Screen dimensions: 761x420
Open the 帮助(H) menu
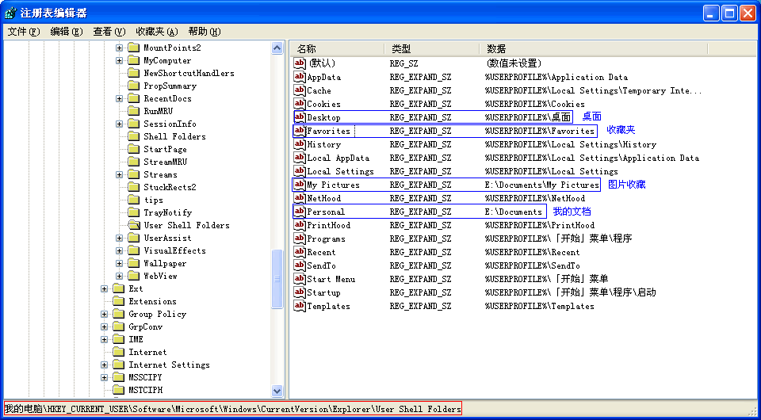pyautogui.click(x=205, y=32)
